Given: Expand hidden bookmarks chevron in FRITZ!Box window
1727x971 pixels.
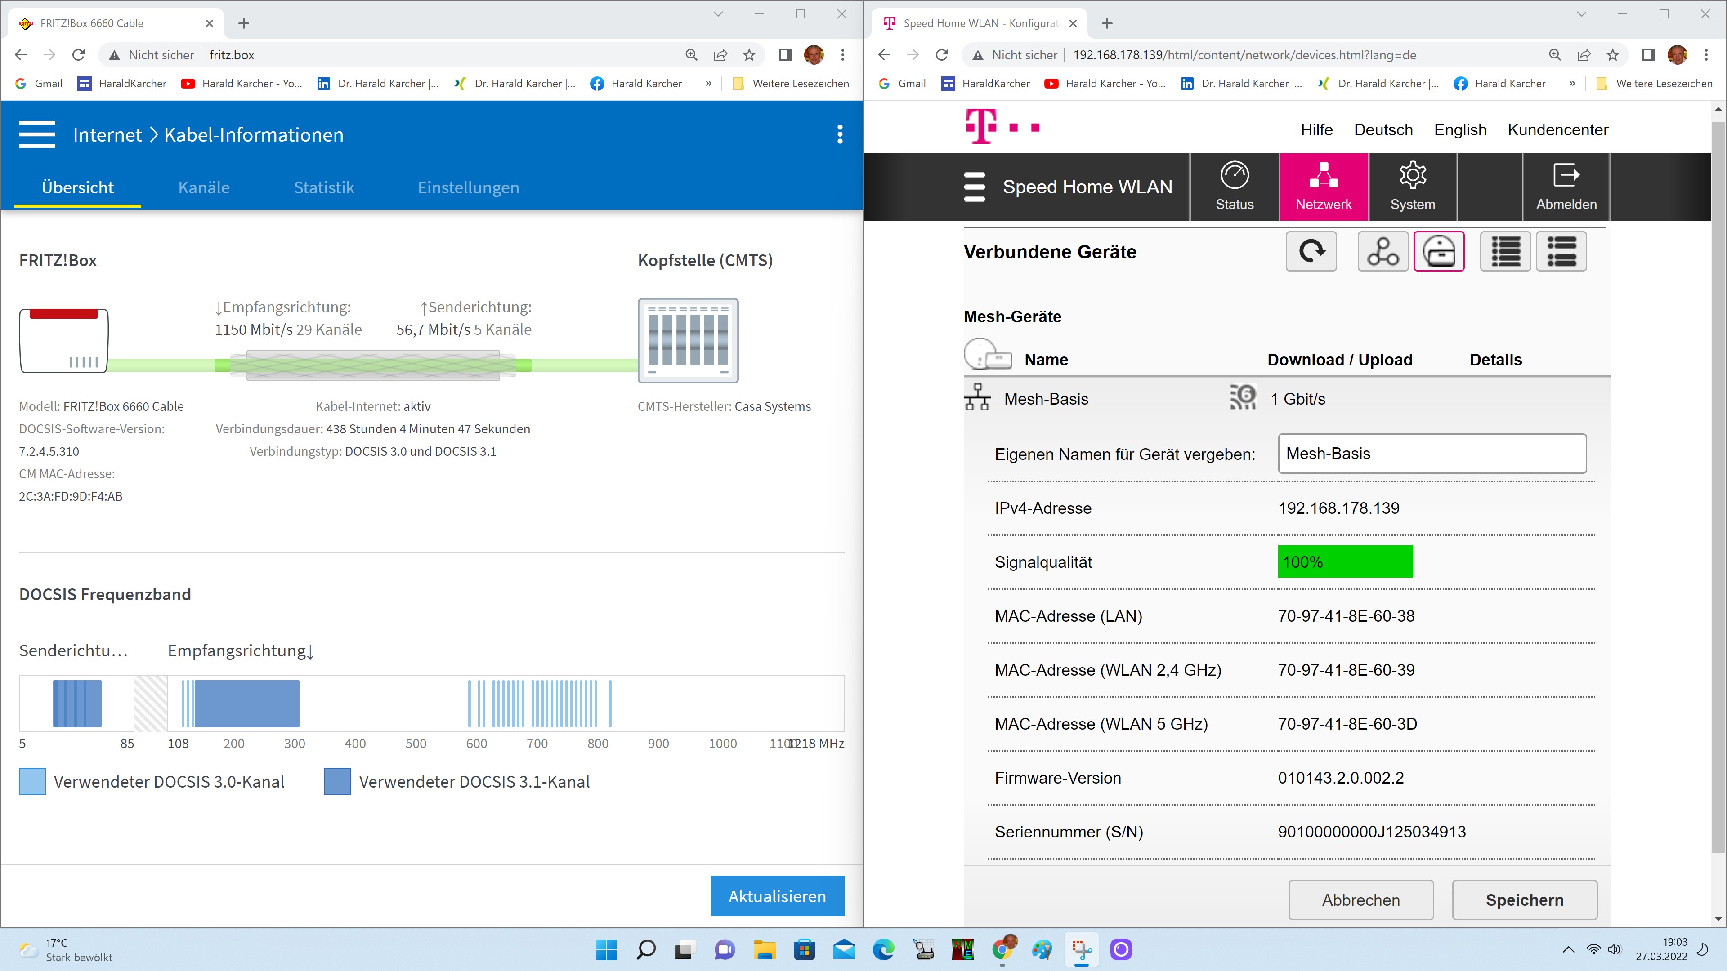Looking at the screenshot, I should 709,84.
